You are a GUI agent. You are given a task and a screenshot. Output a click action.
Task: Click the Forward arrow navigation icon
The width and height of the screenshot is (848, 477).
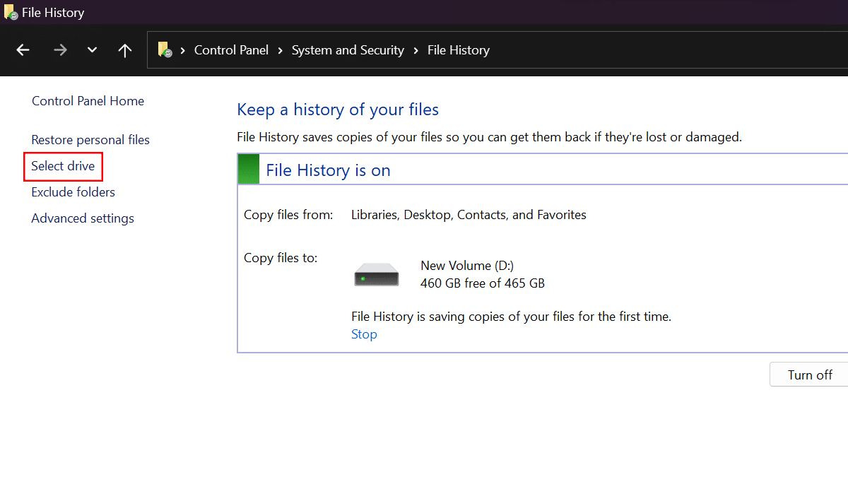pyautogui.click(x=60, y=50)
